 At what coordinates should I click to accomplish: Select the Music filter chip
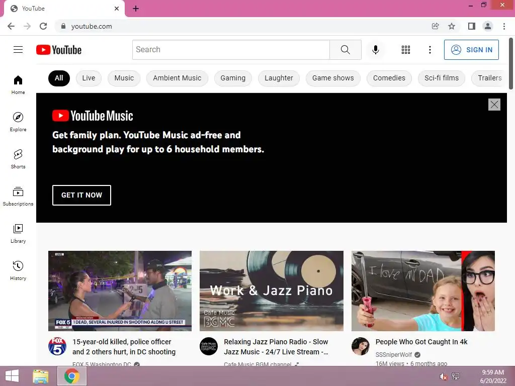[124, 78]
